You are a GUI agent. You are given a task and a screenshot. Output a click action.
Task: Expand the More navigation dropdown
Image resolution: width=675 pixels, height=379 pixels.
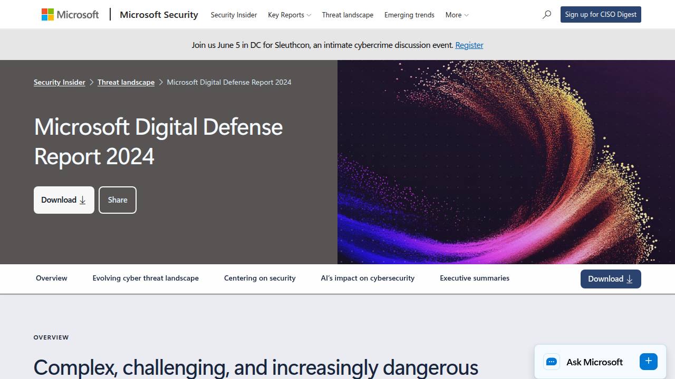coord(457,15)
